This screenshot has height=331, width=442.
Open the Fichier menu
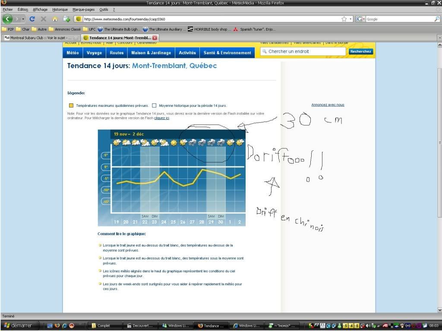click(8, 9)
